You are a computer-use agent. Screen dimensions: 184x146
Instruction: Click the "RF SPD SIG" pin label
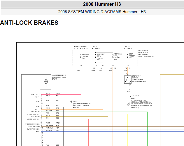click(x=35, y=112)
